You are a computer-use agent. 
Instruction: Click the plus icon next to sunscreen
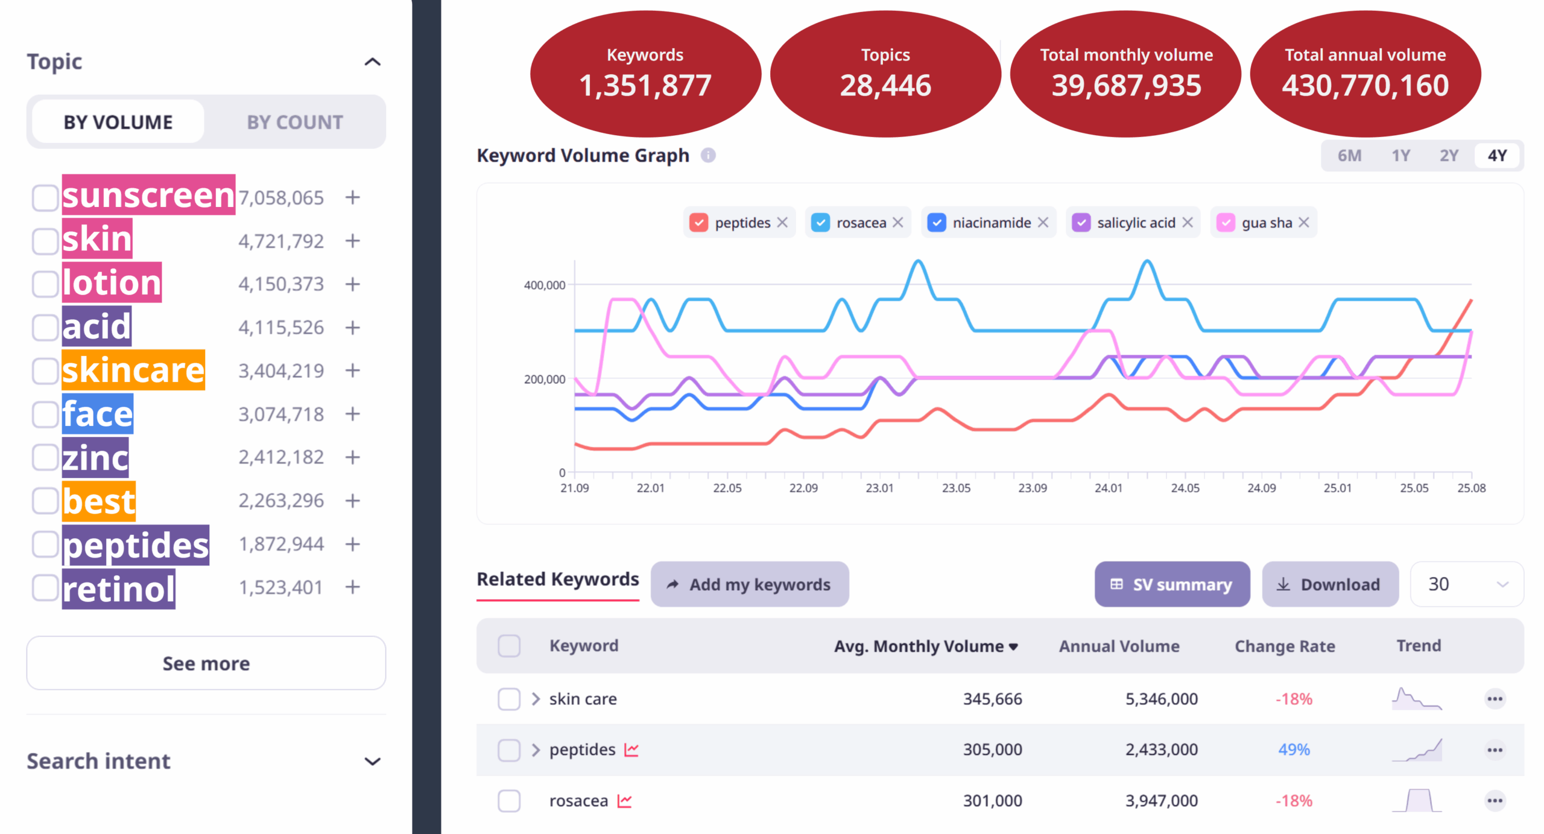[353, 197]
